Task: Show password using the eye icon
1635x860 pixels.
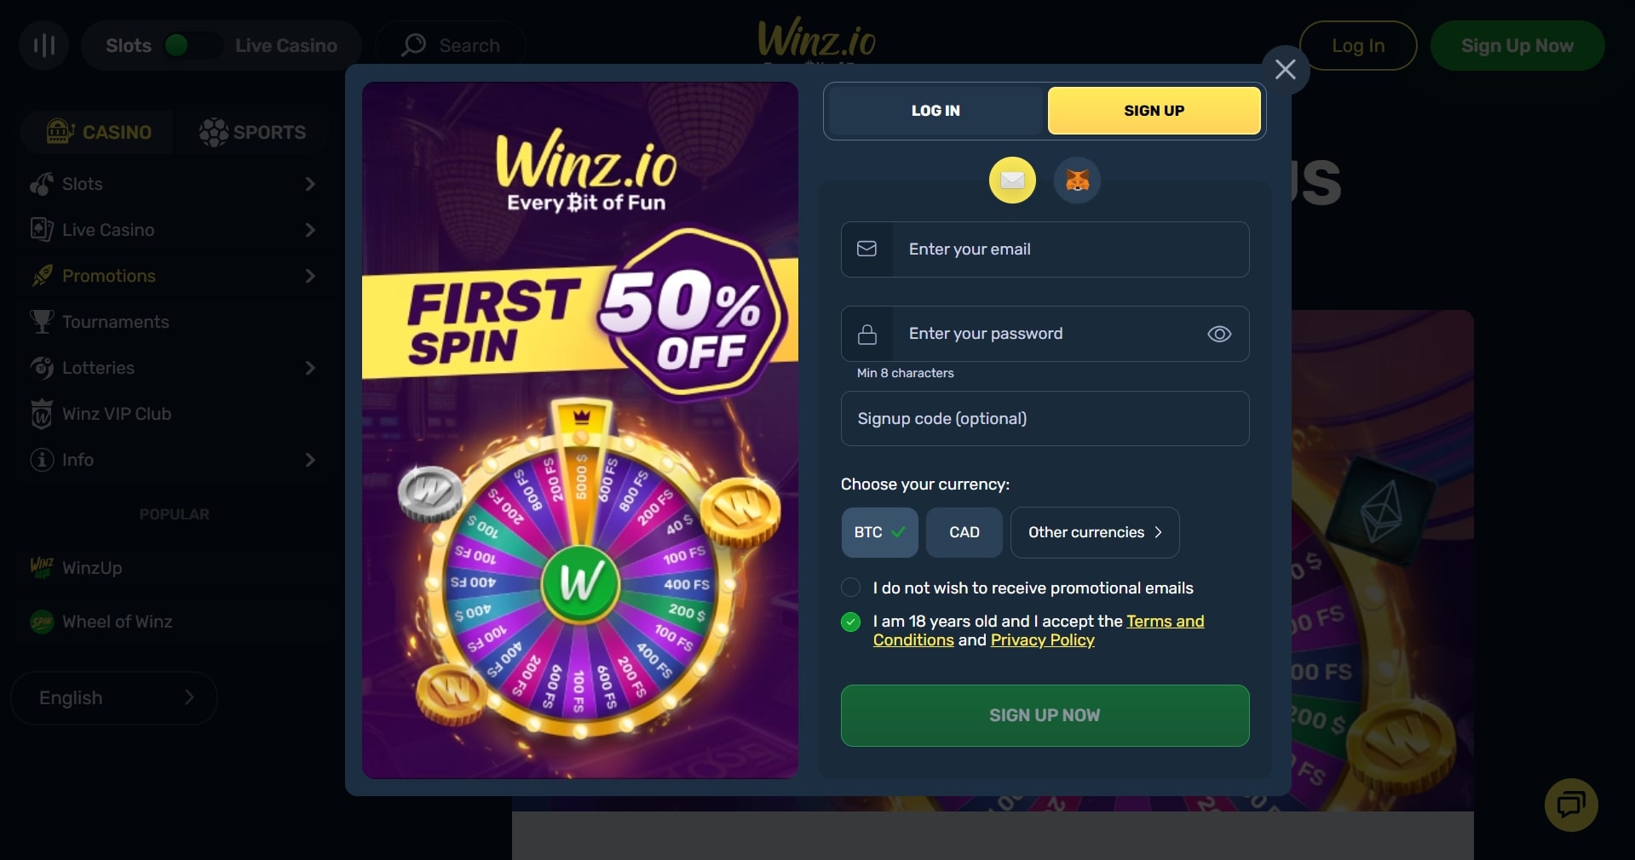Action: 1219,334
